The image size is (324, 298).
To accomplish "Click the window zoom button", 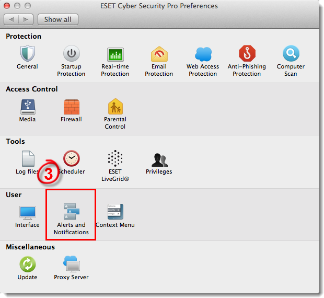I will (28, 6).
